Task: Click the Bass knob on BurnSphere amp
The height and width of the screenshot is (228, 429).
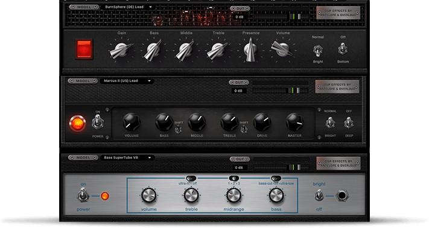Action: [153, 50]
